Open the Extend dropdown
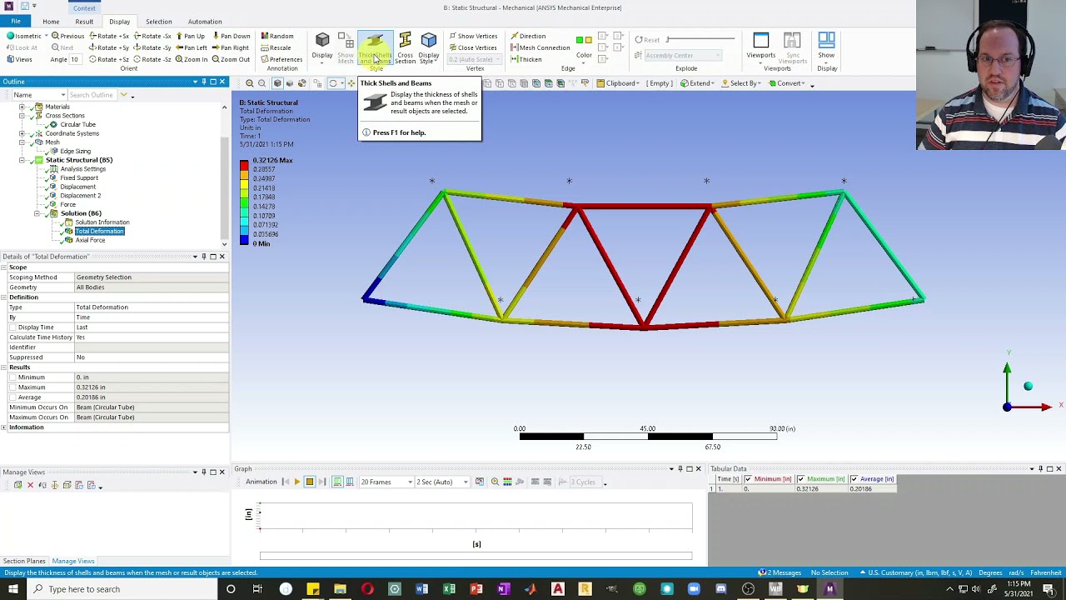This screenshot has width=1066, height=600. 698,83
